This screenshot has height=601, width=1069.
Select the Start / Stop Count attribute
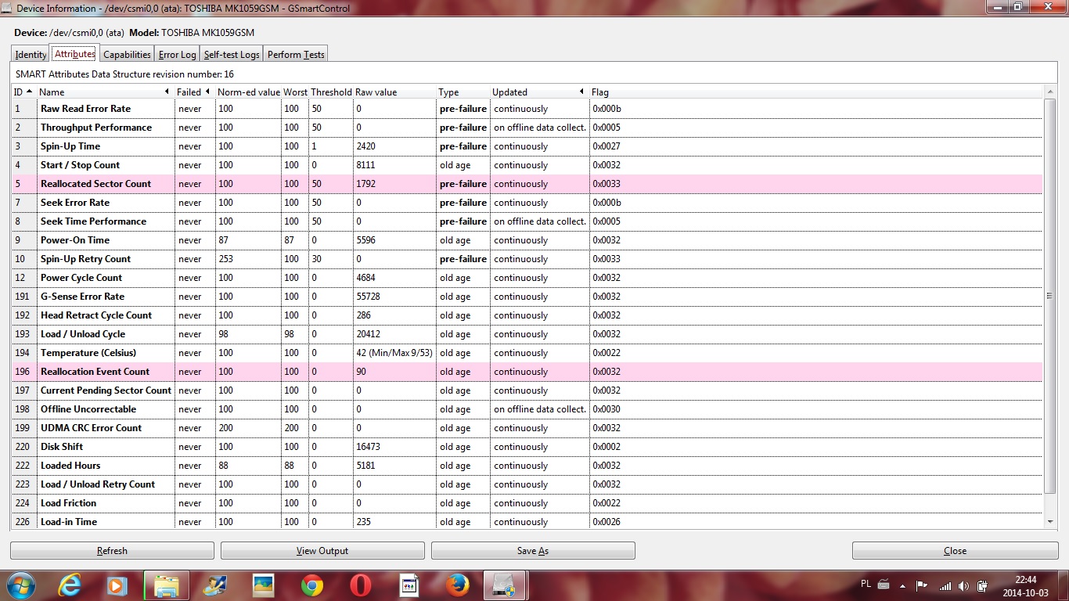(x=80, y=165)
